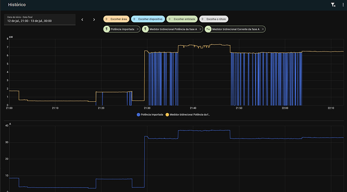Click the Histórico page title
The width and height of the screenshot is (347, 192).
point(17,5)
